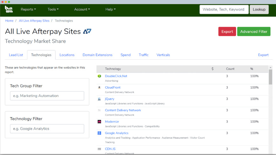Switch to the Lead List tab

(x=16, y=55)
